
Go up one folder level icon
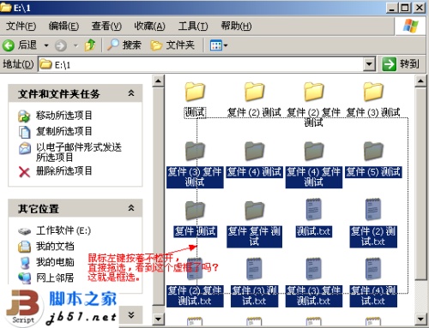point(90,45)
